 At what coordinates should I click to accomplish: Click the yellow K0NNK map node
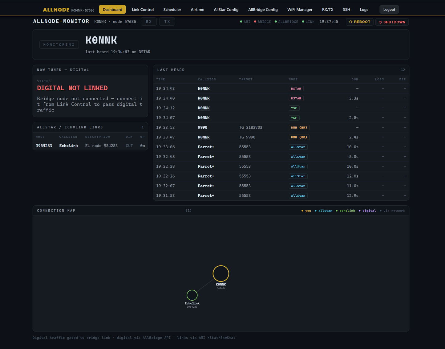(x=221, y=273)
